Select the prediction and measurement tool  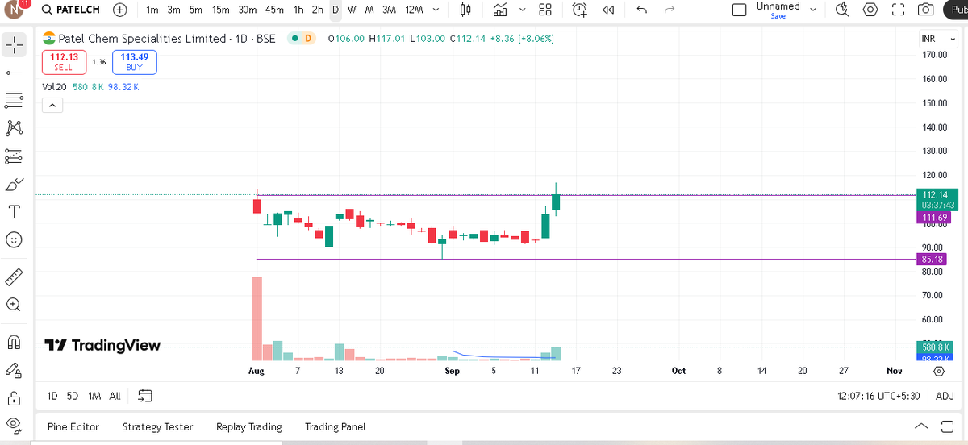click(14, 155)
